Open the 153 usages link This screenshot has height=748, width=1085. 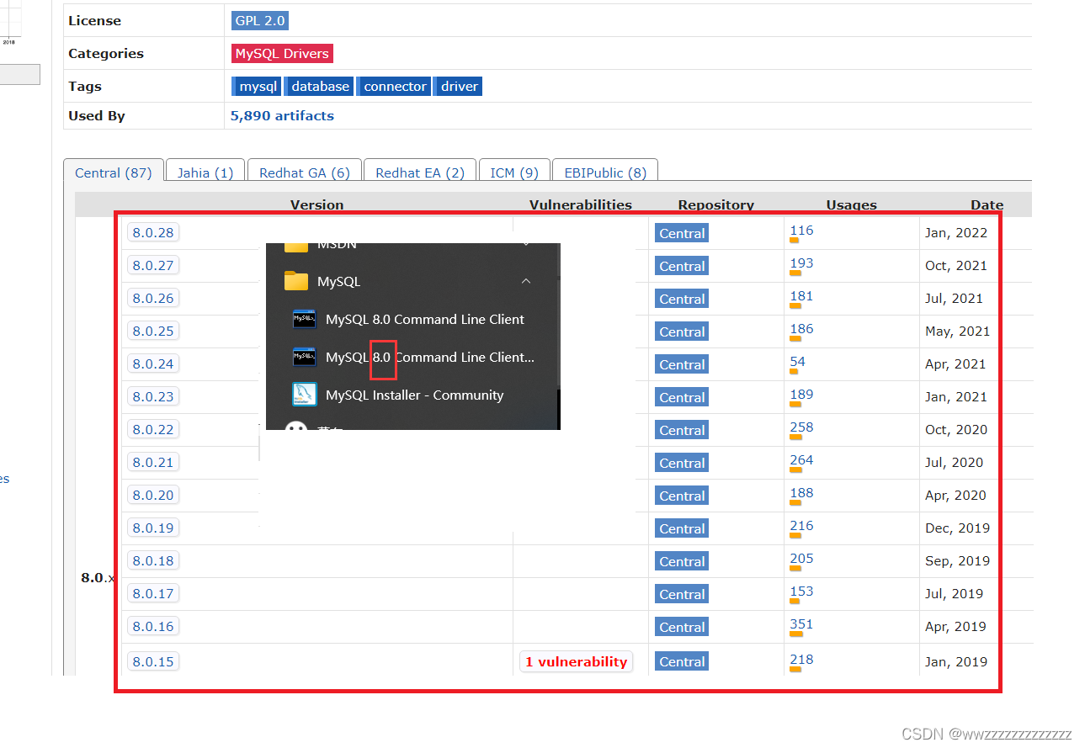tap(801, 592)
